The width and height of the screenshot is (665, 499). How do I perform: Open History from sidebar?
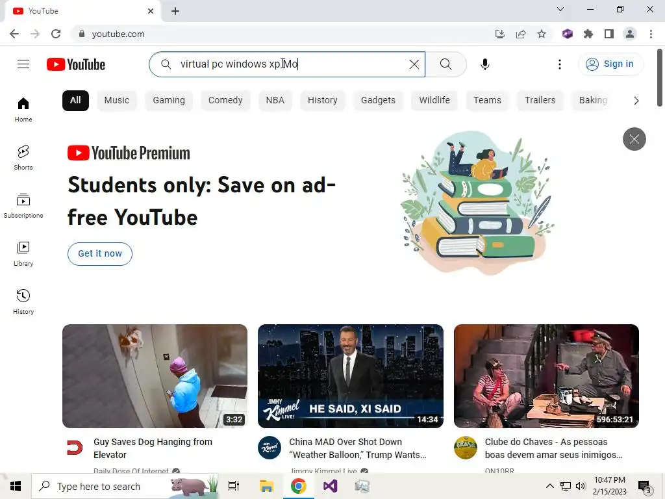(x=23, y=301)
